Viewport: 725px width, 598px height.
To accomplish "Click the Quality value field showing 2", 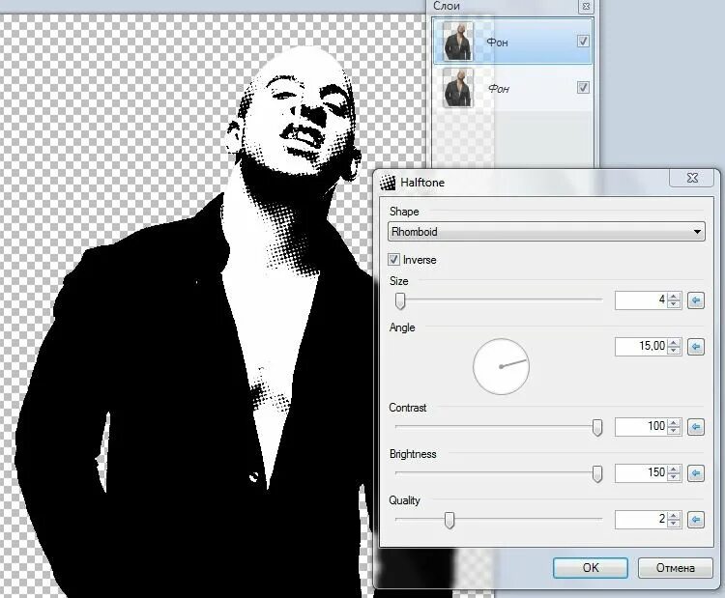I will [x=642, y=520].
